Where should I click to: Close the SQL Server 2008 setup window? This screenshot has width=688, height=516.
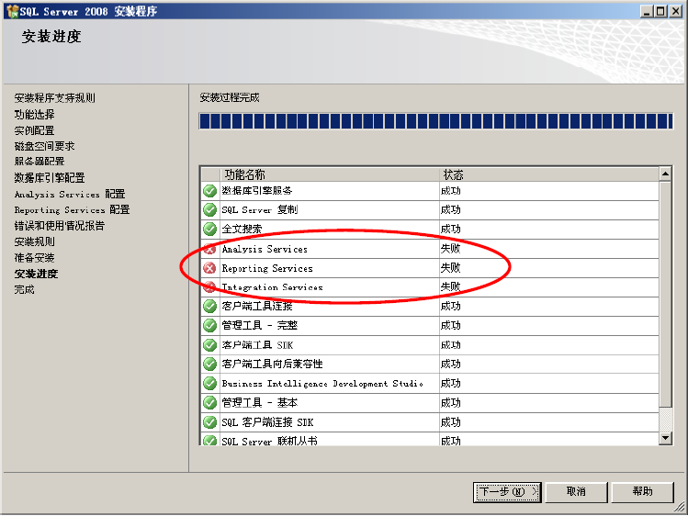click(676, 11)
